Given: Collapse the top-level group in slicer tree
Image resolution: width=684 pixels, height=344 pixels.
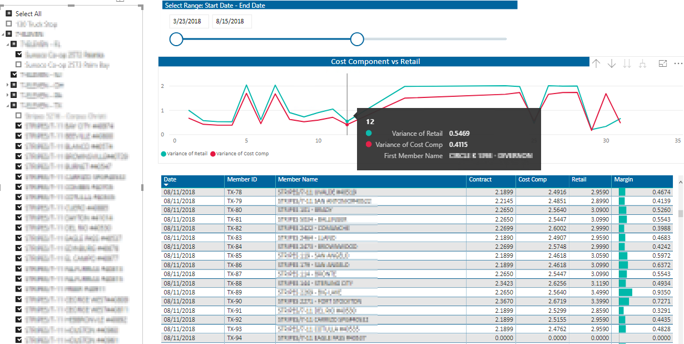Looking at the screenshot, I should pyautogui.click(x=3, y=34).
